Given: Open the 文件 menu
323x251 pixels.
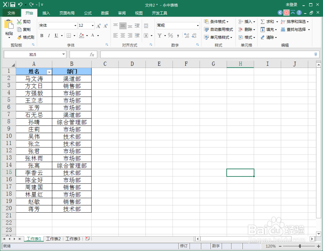Looking at the screenshot, I should point(11,13).
